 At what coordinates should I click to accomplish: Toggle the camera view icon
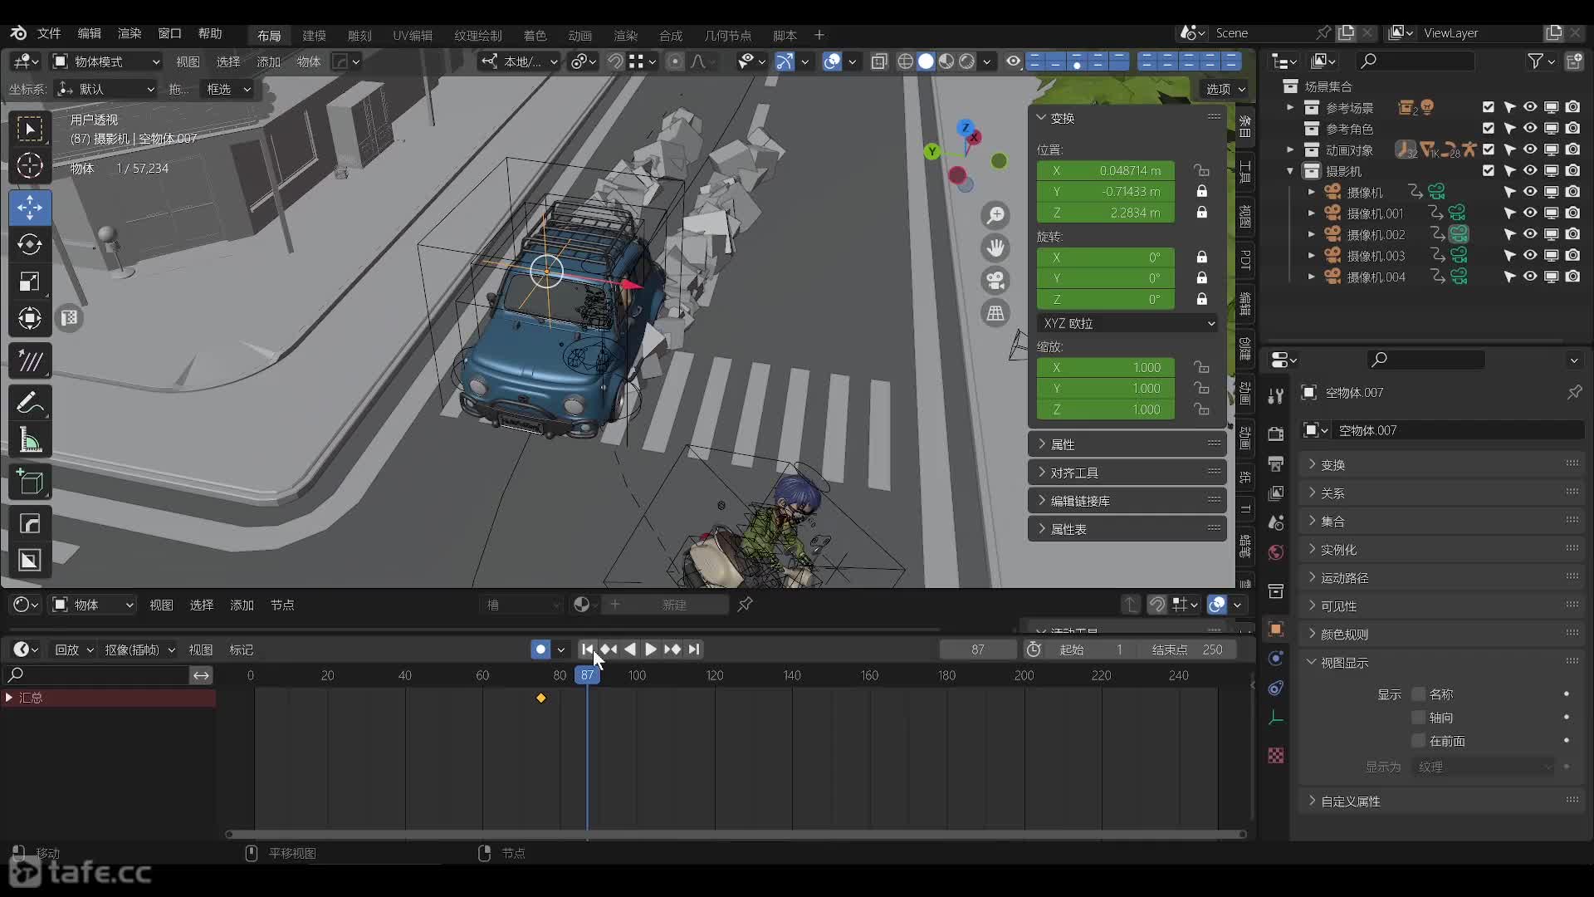pos(995,280)
